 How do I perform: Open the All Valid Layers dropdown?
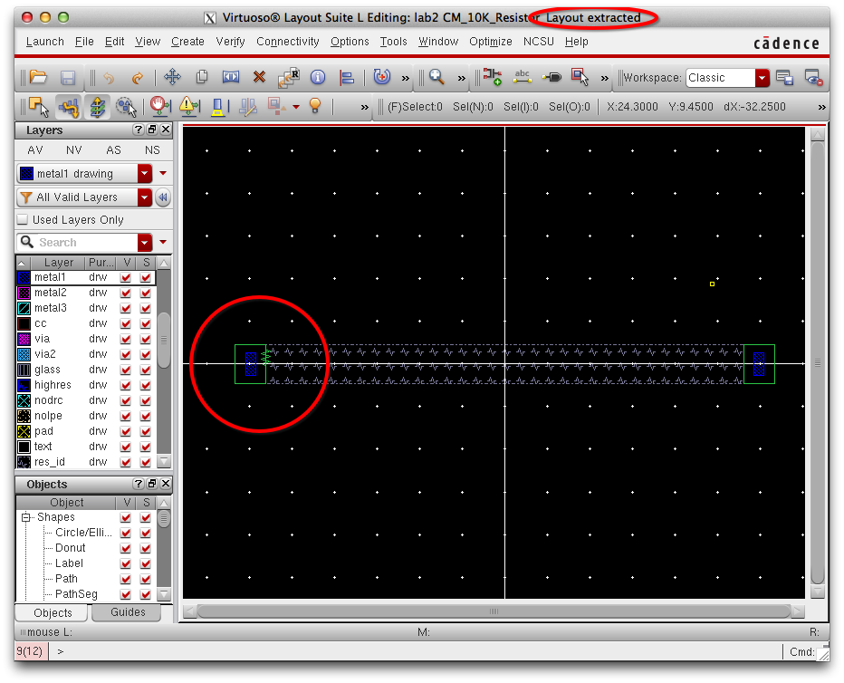point(145,197)
